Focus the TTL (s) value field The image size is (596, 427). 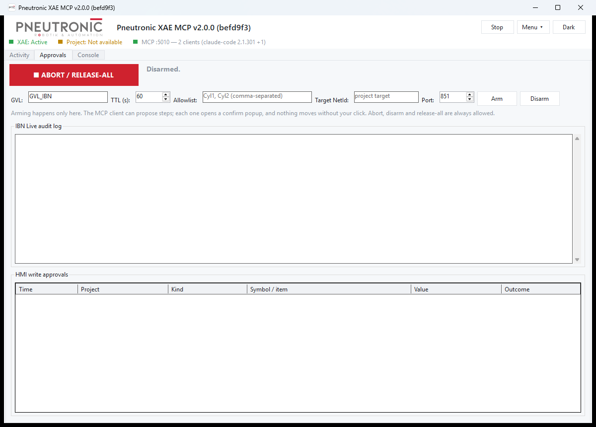click(149, 97)
